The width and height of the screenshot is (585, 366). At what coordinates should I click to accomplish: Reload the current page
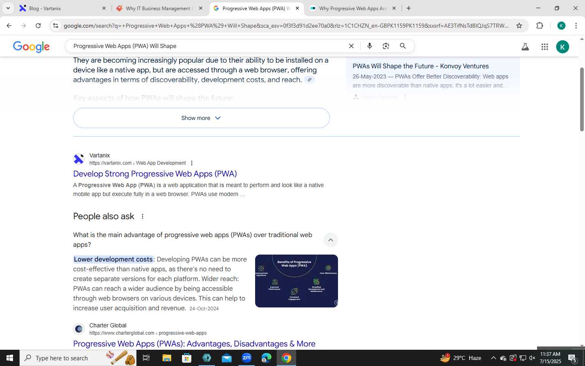coord(38,26)
